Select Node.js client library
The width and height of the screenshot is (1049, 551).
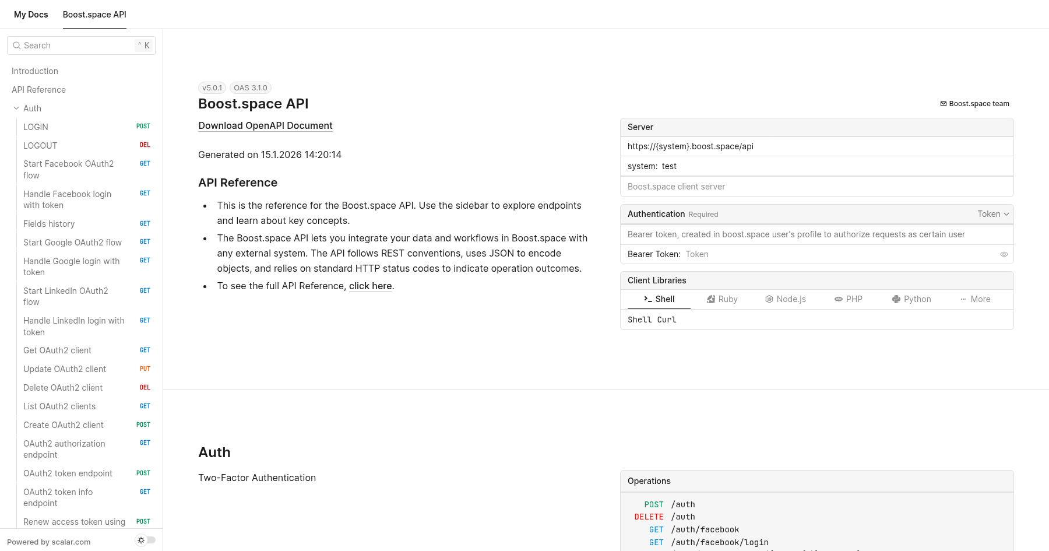click(x=786, y=299)
